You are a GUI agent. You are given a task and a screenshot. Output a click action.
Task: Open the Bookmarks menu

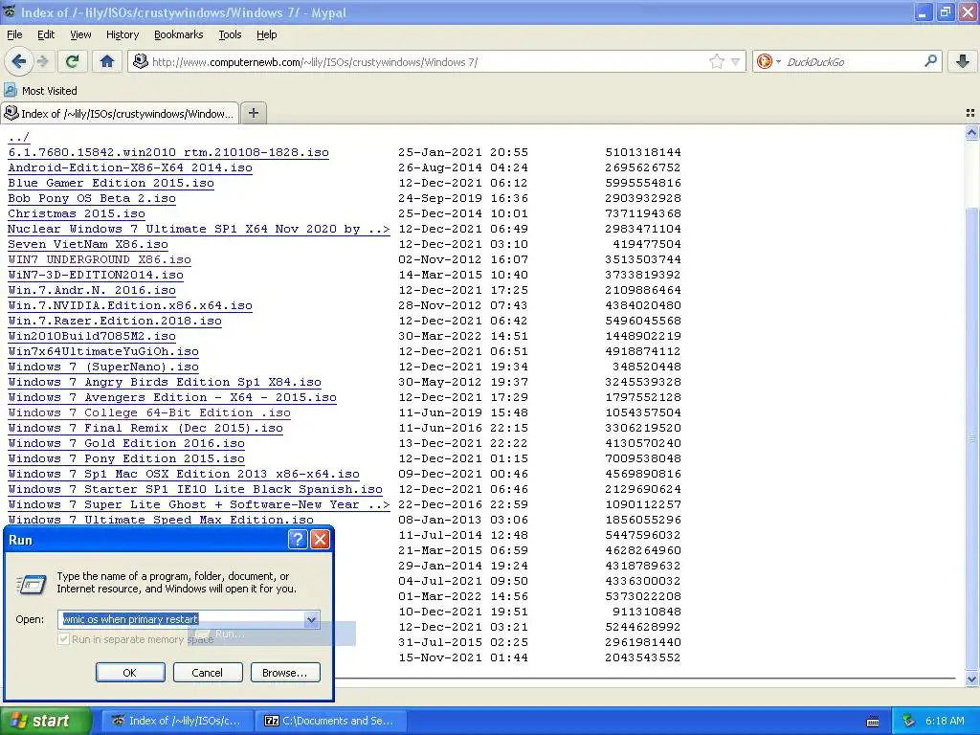point(178,34)
